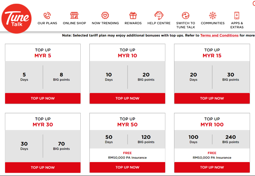Click the Tune Talk logo
This screenshot has width=255, height=176.
click(x=16, y=19)
